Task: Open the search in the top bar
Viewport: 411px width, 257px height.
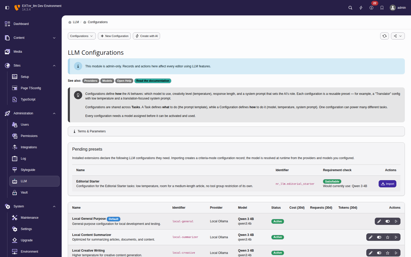Action: 350,8
